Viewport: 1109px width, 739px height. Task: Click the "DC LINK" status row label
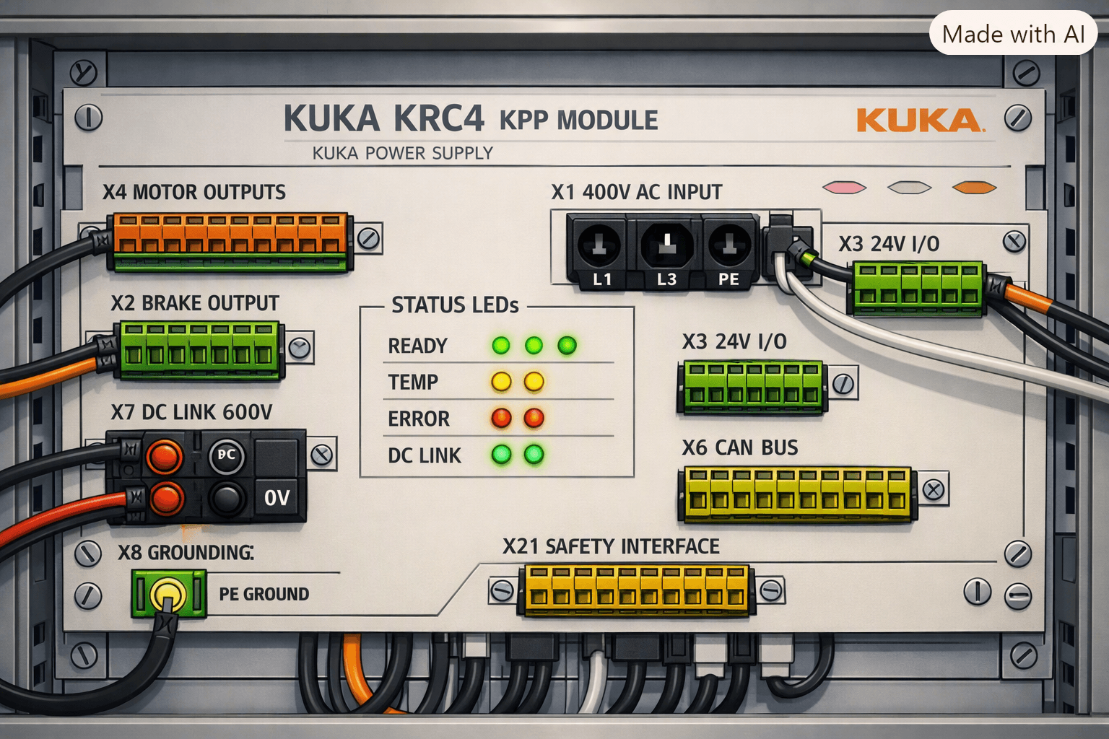(x=425, y=456)
